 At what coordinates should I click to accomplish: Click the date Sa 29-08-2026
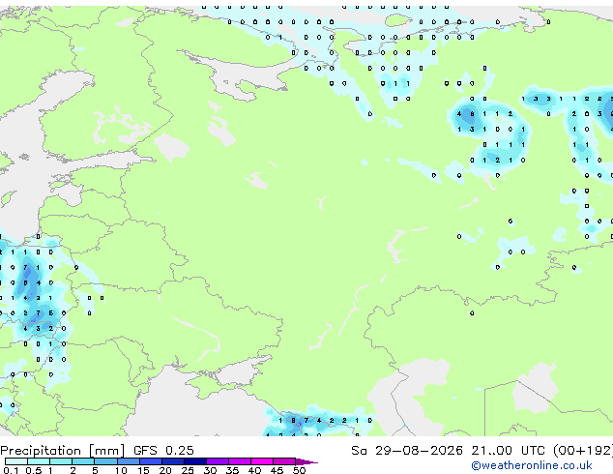pyautogui.click(x=407, y=451)
